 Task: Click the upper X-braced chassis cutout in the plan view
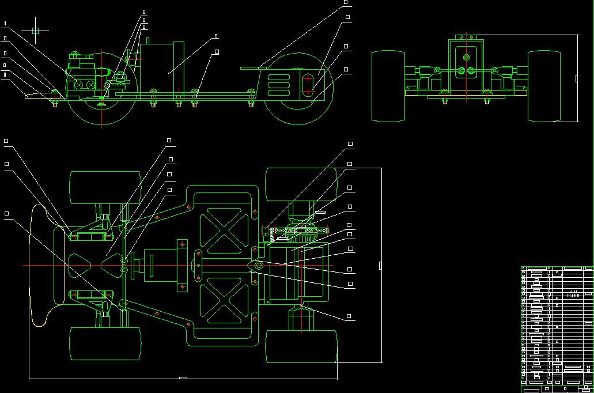[x=225, y=231]
